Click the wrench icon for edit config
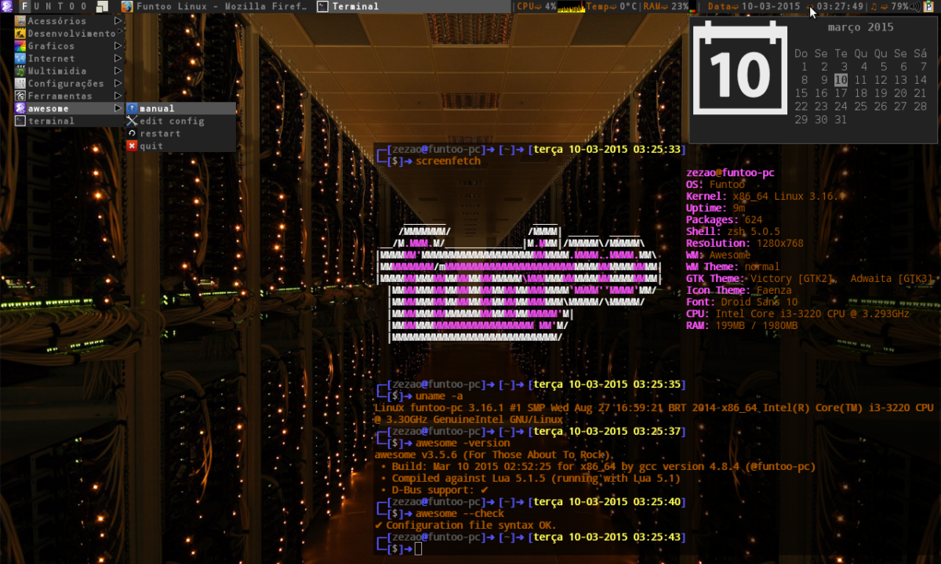 133,121
